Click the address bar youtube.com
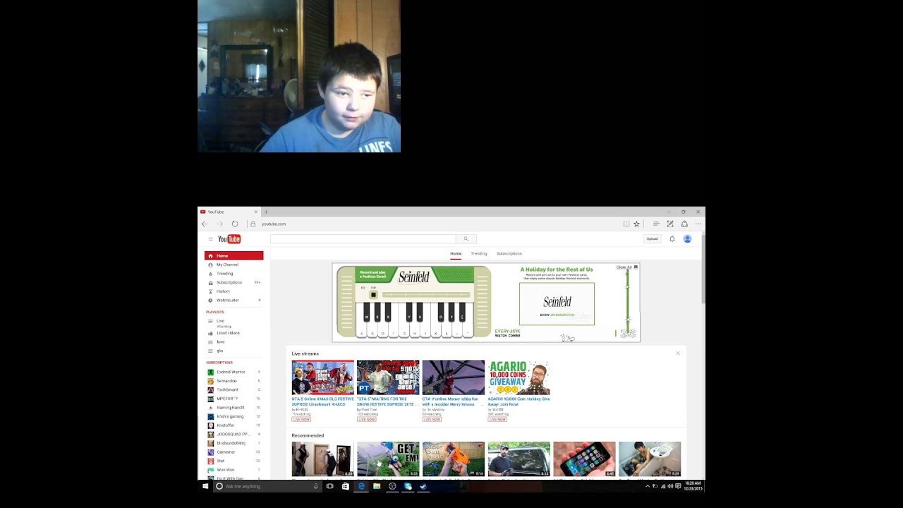903x508 pixels. [x=274, y=224]
